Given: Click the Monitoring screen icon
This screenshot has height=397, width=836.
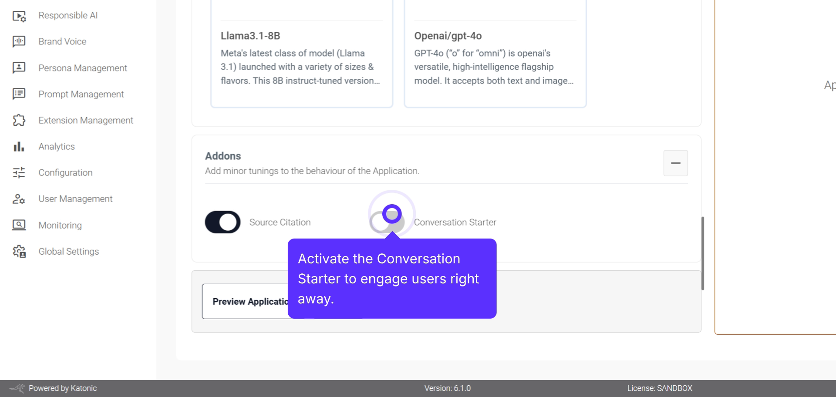Looking at the screenshot, I should point(19,225).
